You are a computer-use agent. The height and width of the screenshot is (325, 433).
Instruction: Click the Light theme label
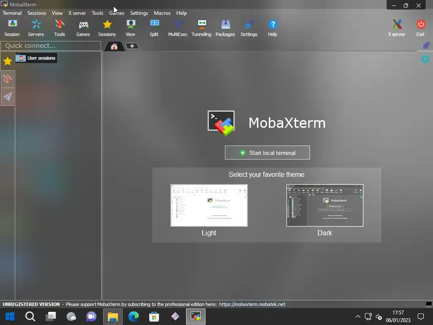pyautogui.click(x=209, y=233)
